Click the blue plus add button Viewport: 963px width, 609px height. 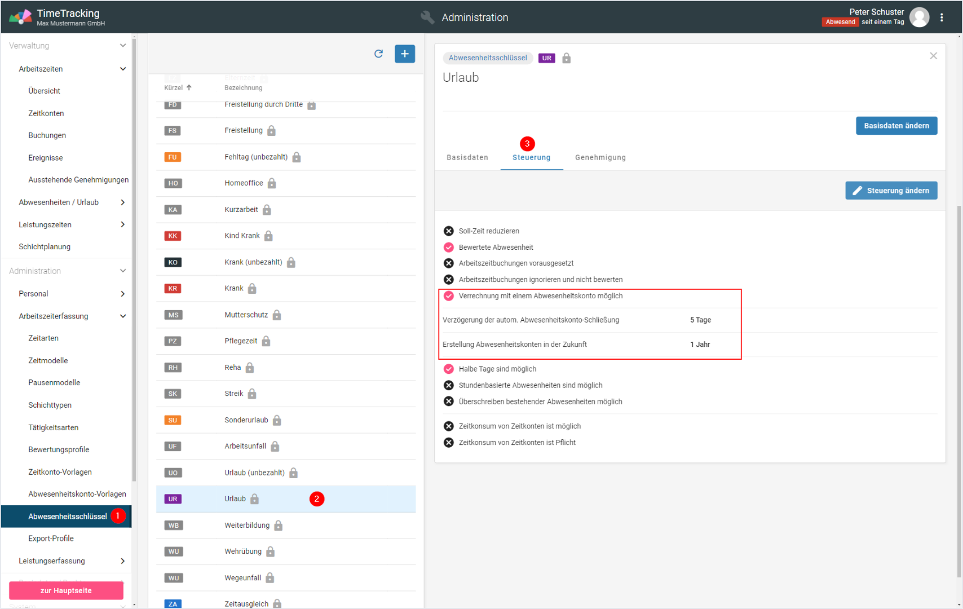tap(404, 54)
